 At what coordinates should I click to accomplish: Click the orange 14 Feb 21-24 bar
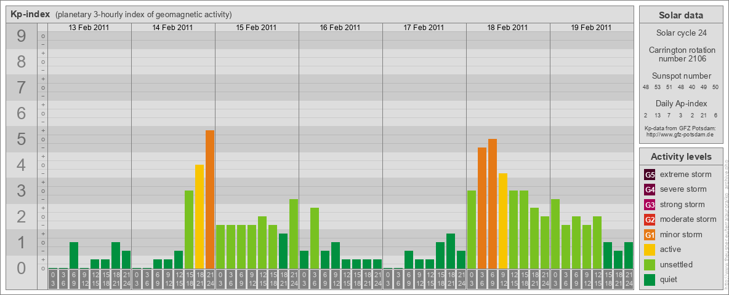tap(210, 200)
